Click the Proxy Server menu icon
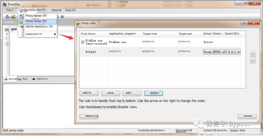 pos(21,16)
